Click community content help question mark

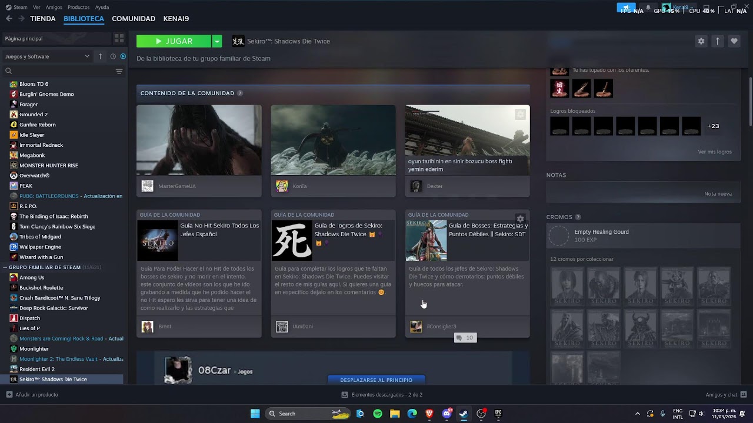(239, 93)
